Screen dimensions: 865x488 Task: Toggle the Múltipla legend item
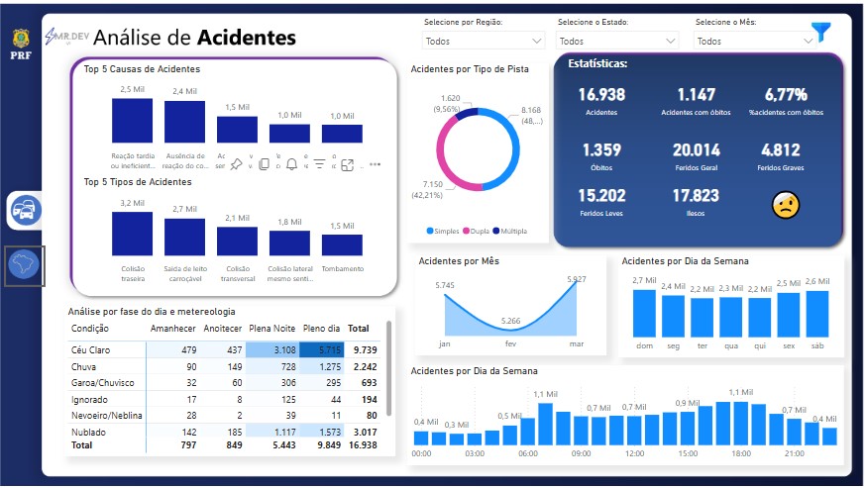coord(510,231)
